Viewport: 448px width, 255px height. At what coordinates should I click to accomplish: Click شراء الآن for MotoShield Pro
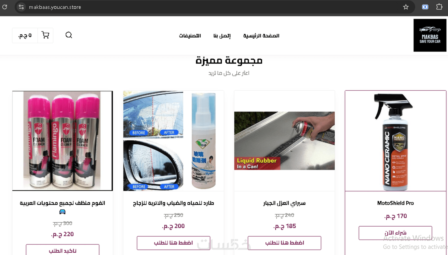[395, 233]
